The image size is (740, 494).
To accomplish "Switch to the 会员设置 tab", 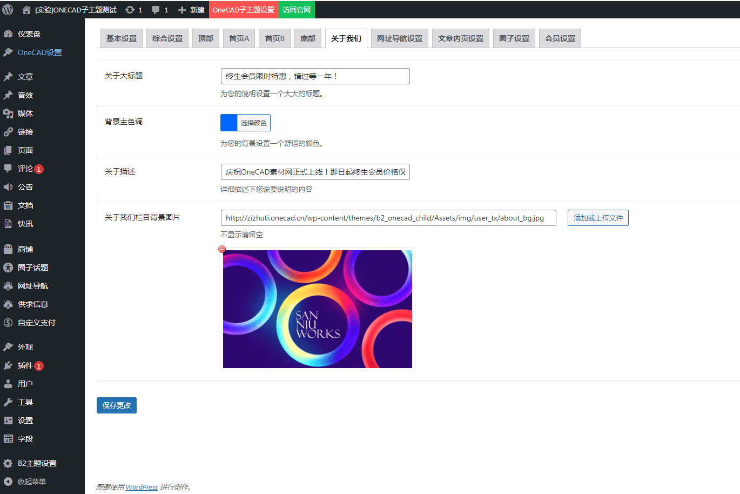I will pyautogui.click(x=560, y=38).
